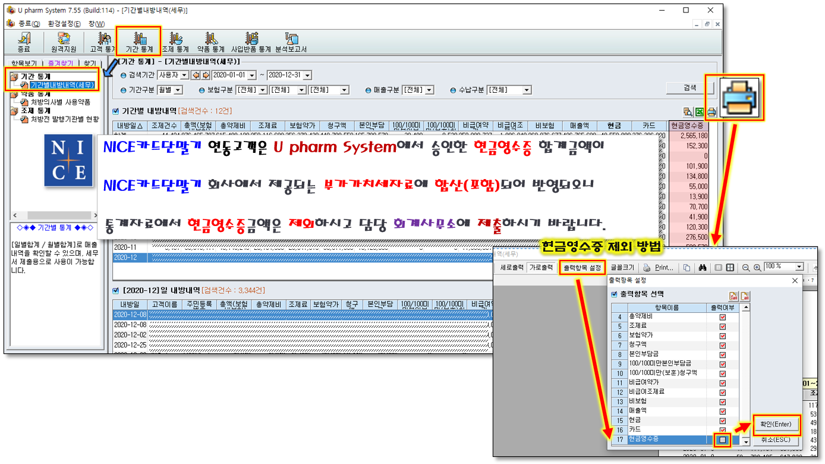This screenshot has width=825, height=464.
Task: Export grid with the Excel icon
Action: pyautogui.click(x=700, y=111)
